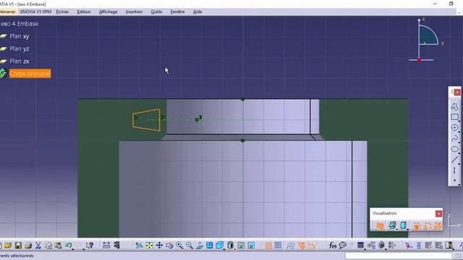Open the Aide menu

pos(197,12)
